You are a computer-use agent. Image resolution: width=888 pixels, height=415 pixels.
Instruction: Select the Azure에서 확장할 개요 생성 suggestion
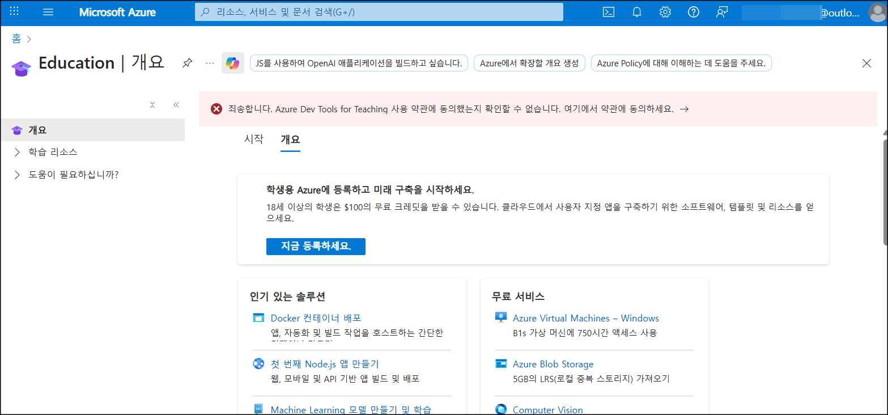click(529, 63)
